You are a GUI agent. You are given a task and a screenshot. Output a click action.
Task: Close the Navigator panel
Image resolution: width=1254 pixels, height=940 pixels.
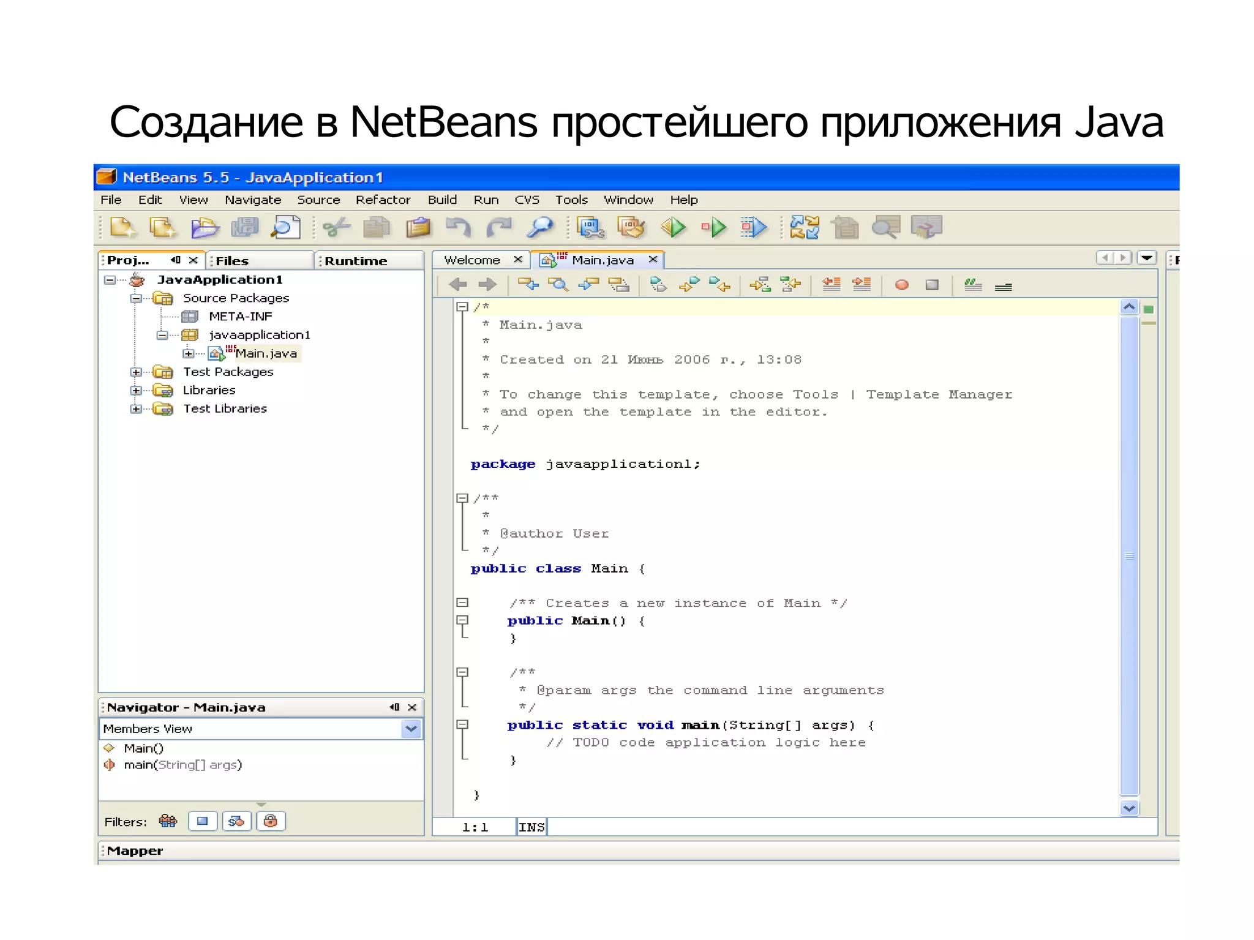coord(412,707)
